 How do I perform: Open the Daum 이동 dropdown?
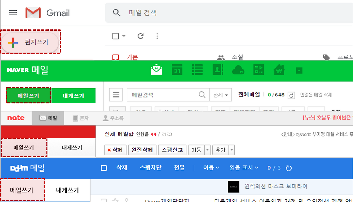pos(211,168)
